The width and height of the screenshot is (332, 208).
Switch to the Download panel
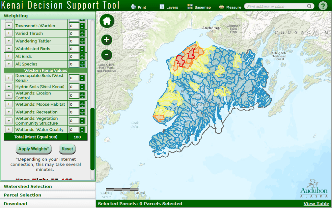16,203
